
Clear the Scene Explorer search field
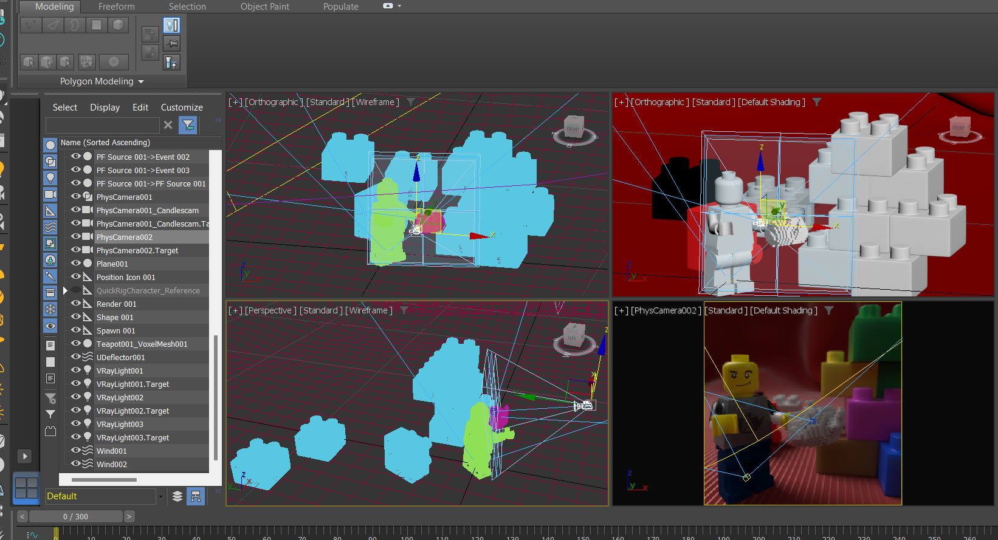click(168, 125)
